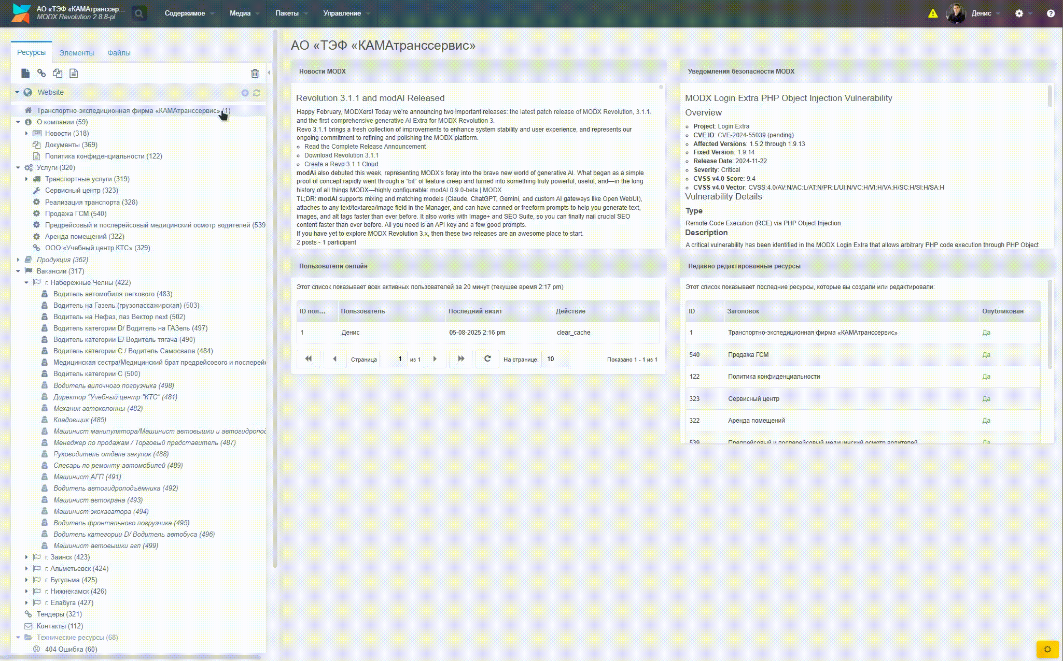Expand the Продукция tree node

(18, 260)
